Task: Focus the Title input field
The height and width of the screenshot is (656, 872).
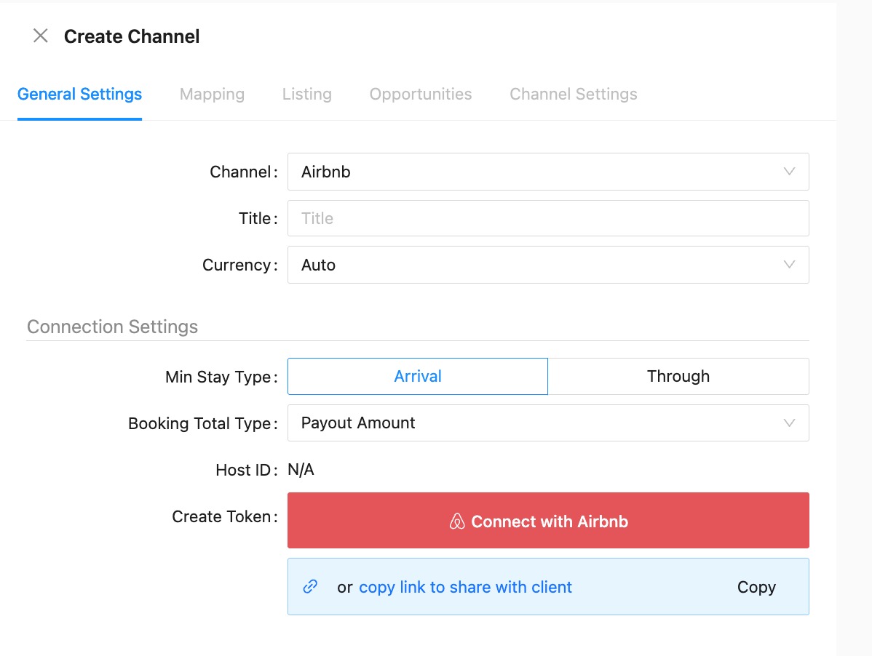Action: pos(548,218)
